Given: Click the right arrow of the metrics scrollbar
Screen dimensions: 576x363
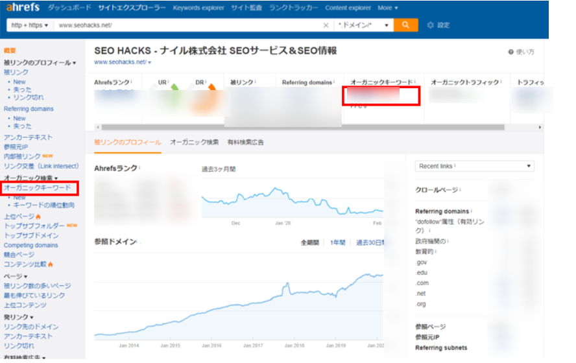Looking at the screenshot, I should [540, 127].
